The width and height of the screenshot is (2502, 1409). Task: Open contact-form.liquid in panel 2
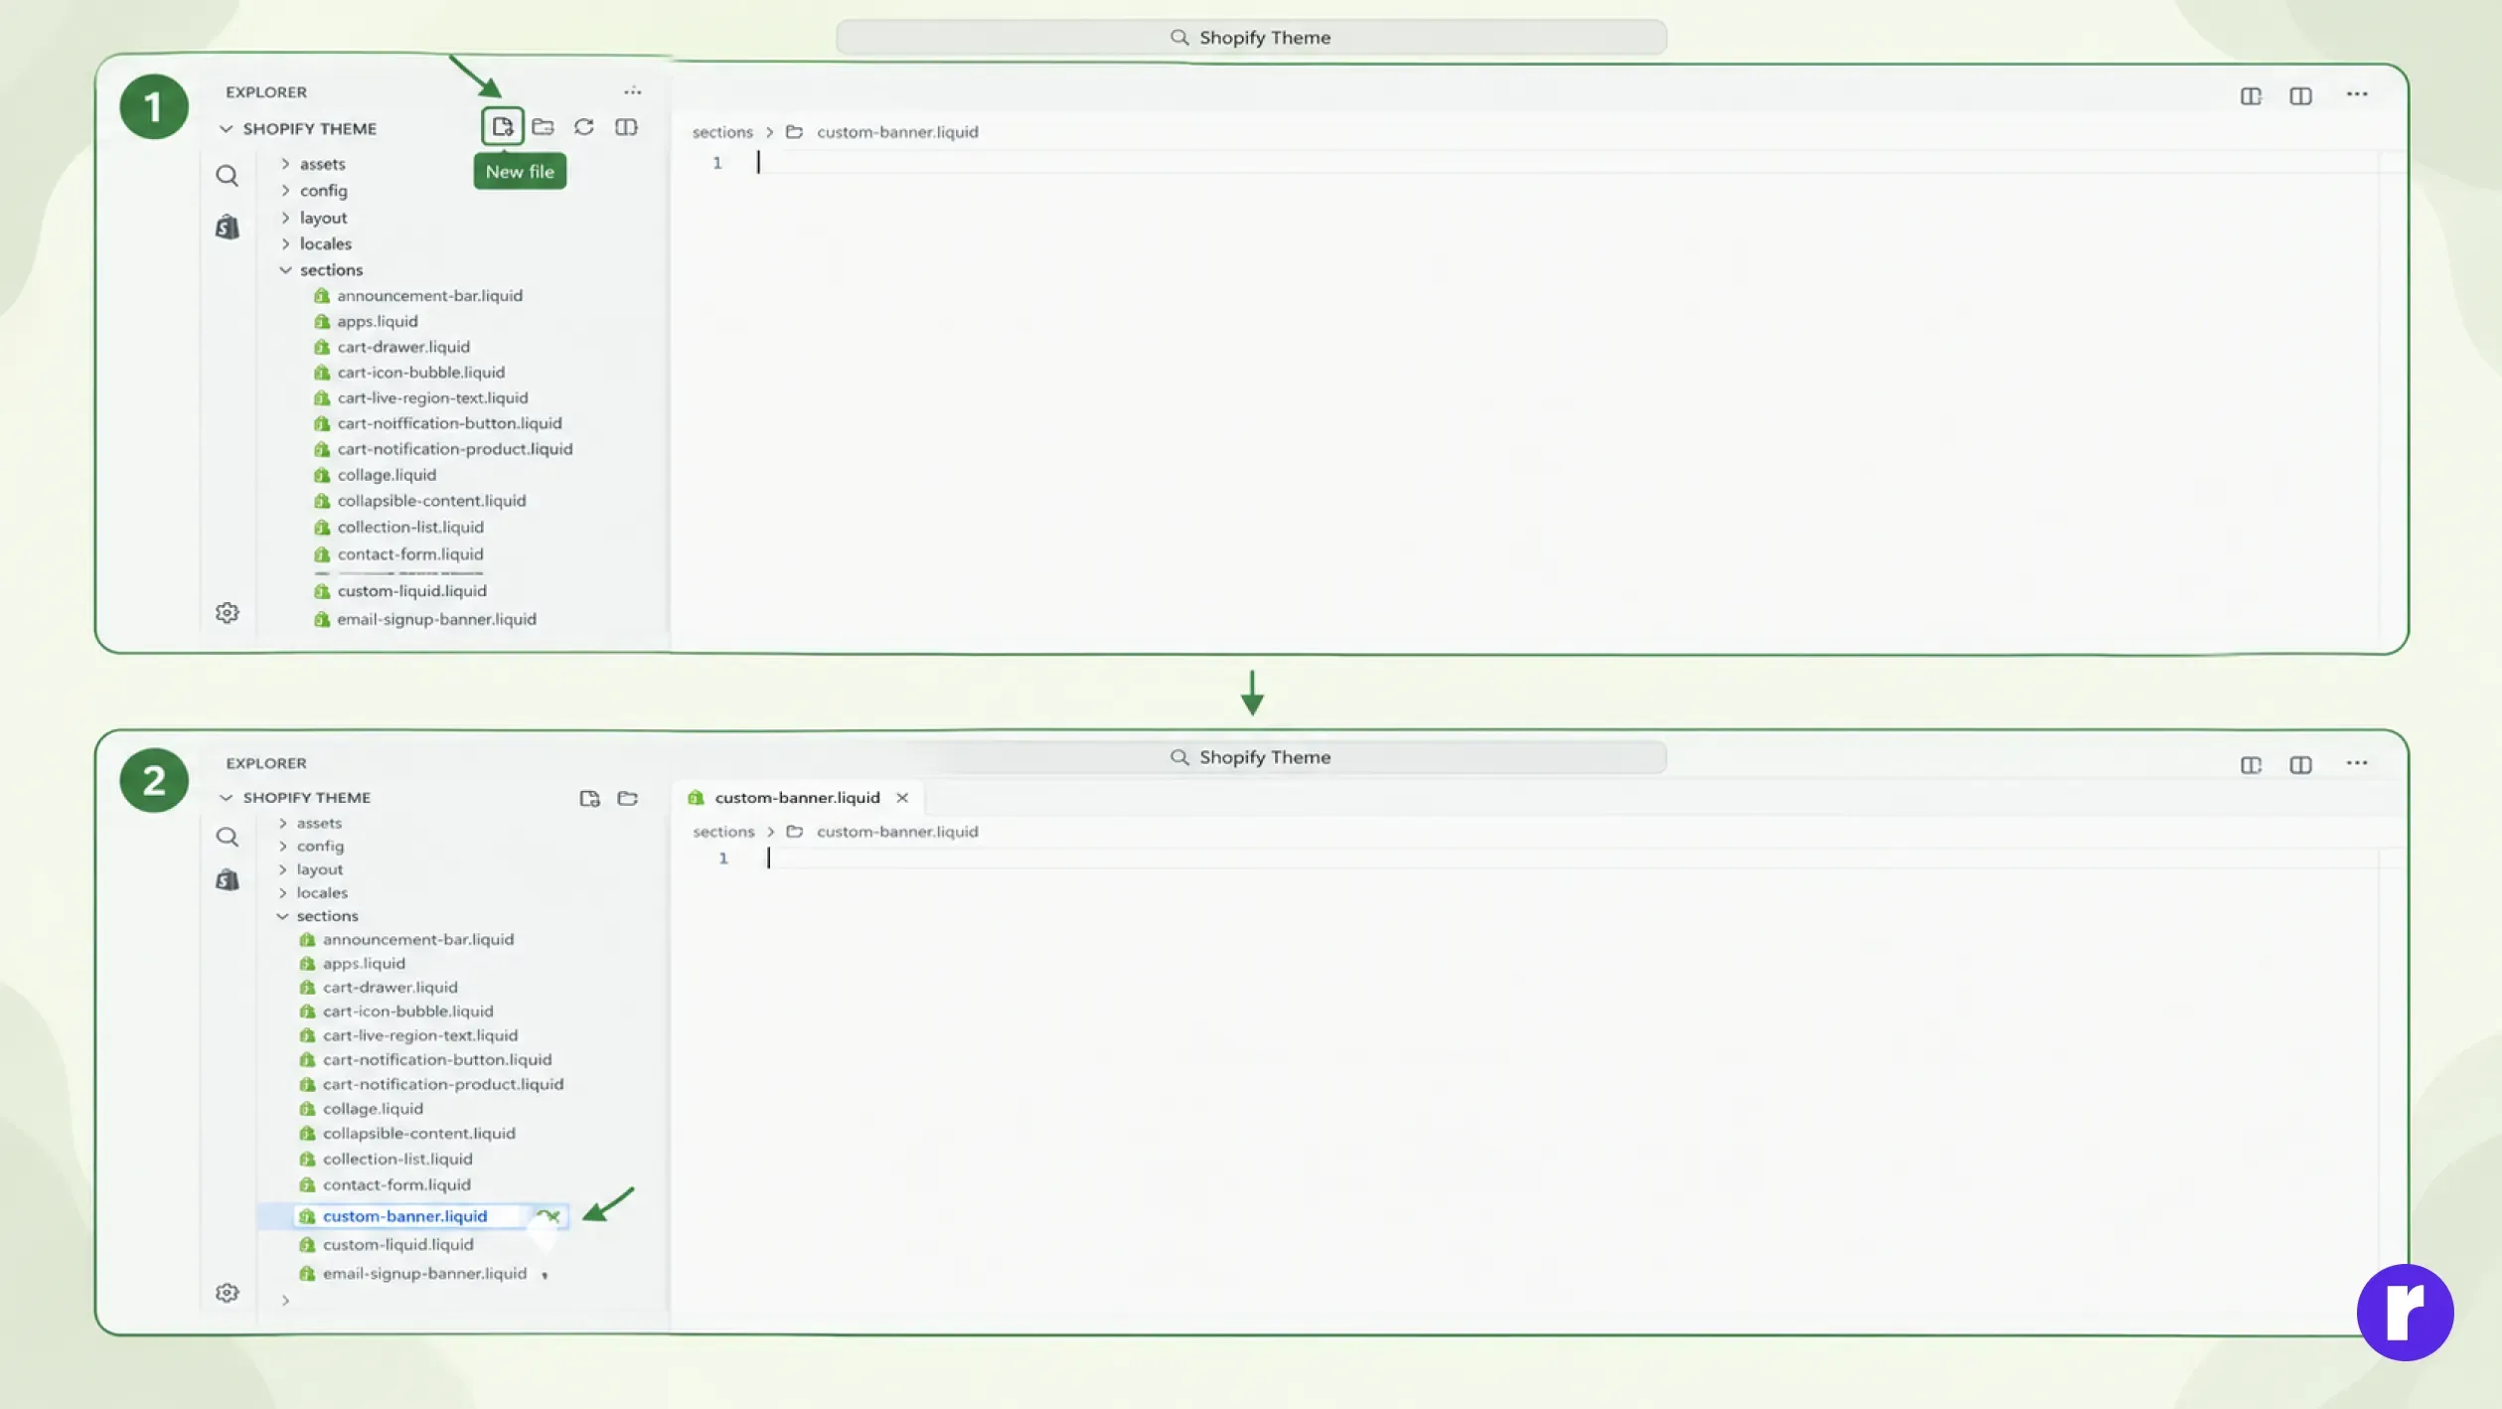[396, 1185]
